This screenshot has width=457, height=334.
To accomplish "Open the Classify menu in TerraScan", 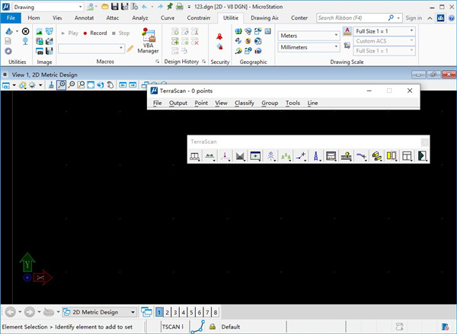I will click(x=244, y=103).
